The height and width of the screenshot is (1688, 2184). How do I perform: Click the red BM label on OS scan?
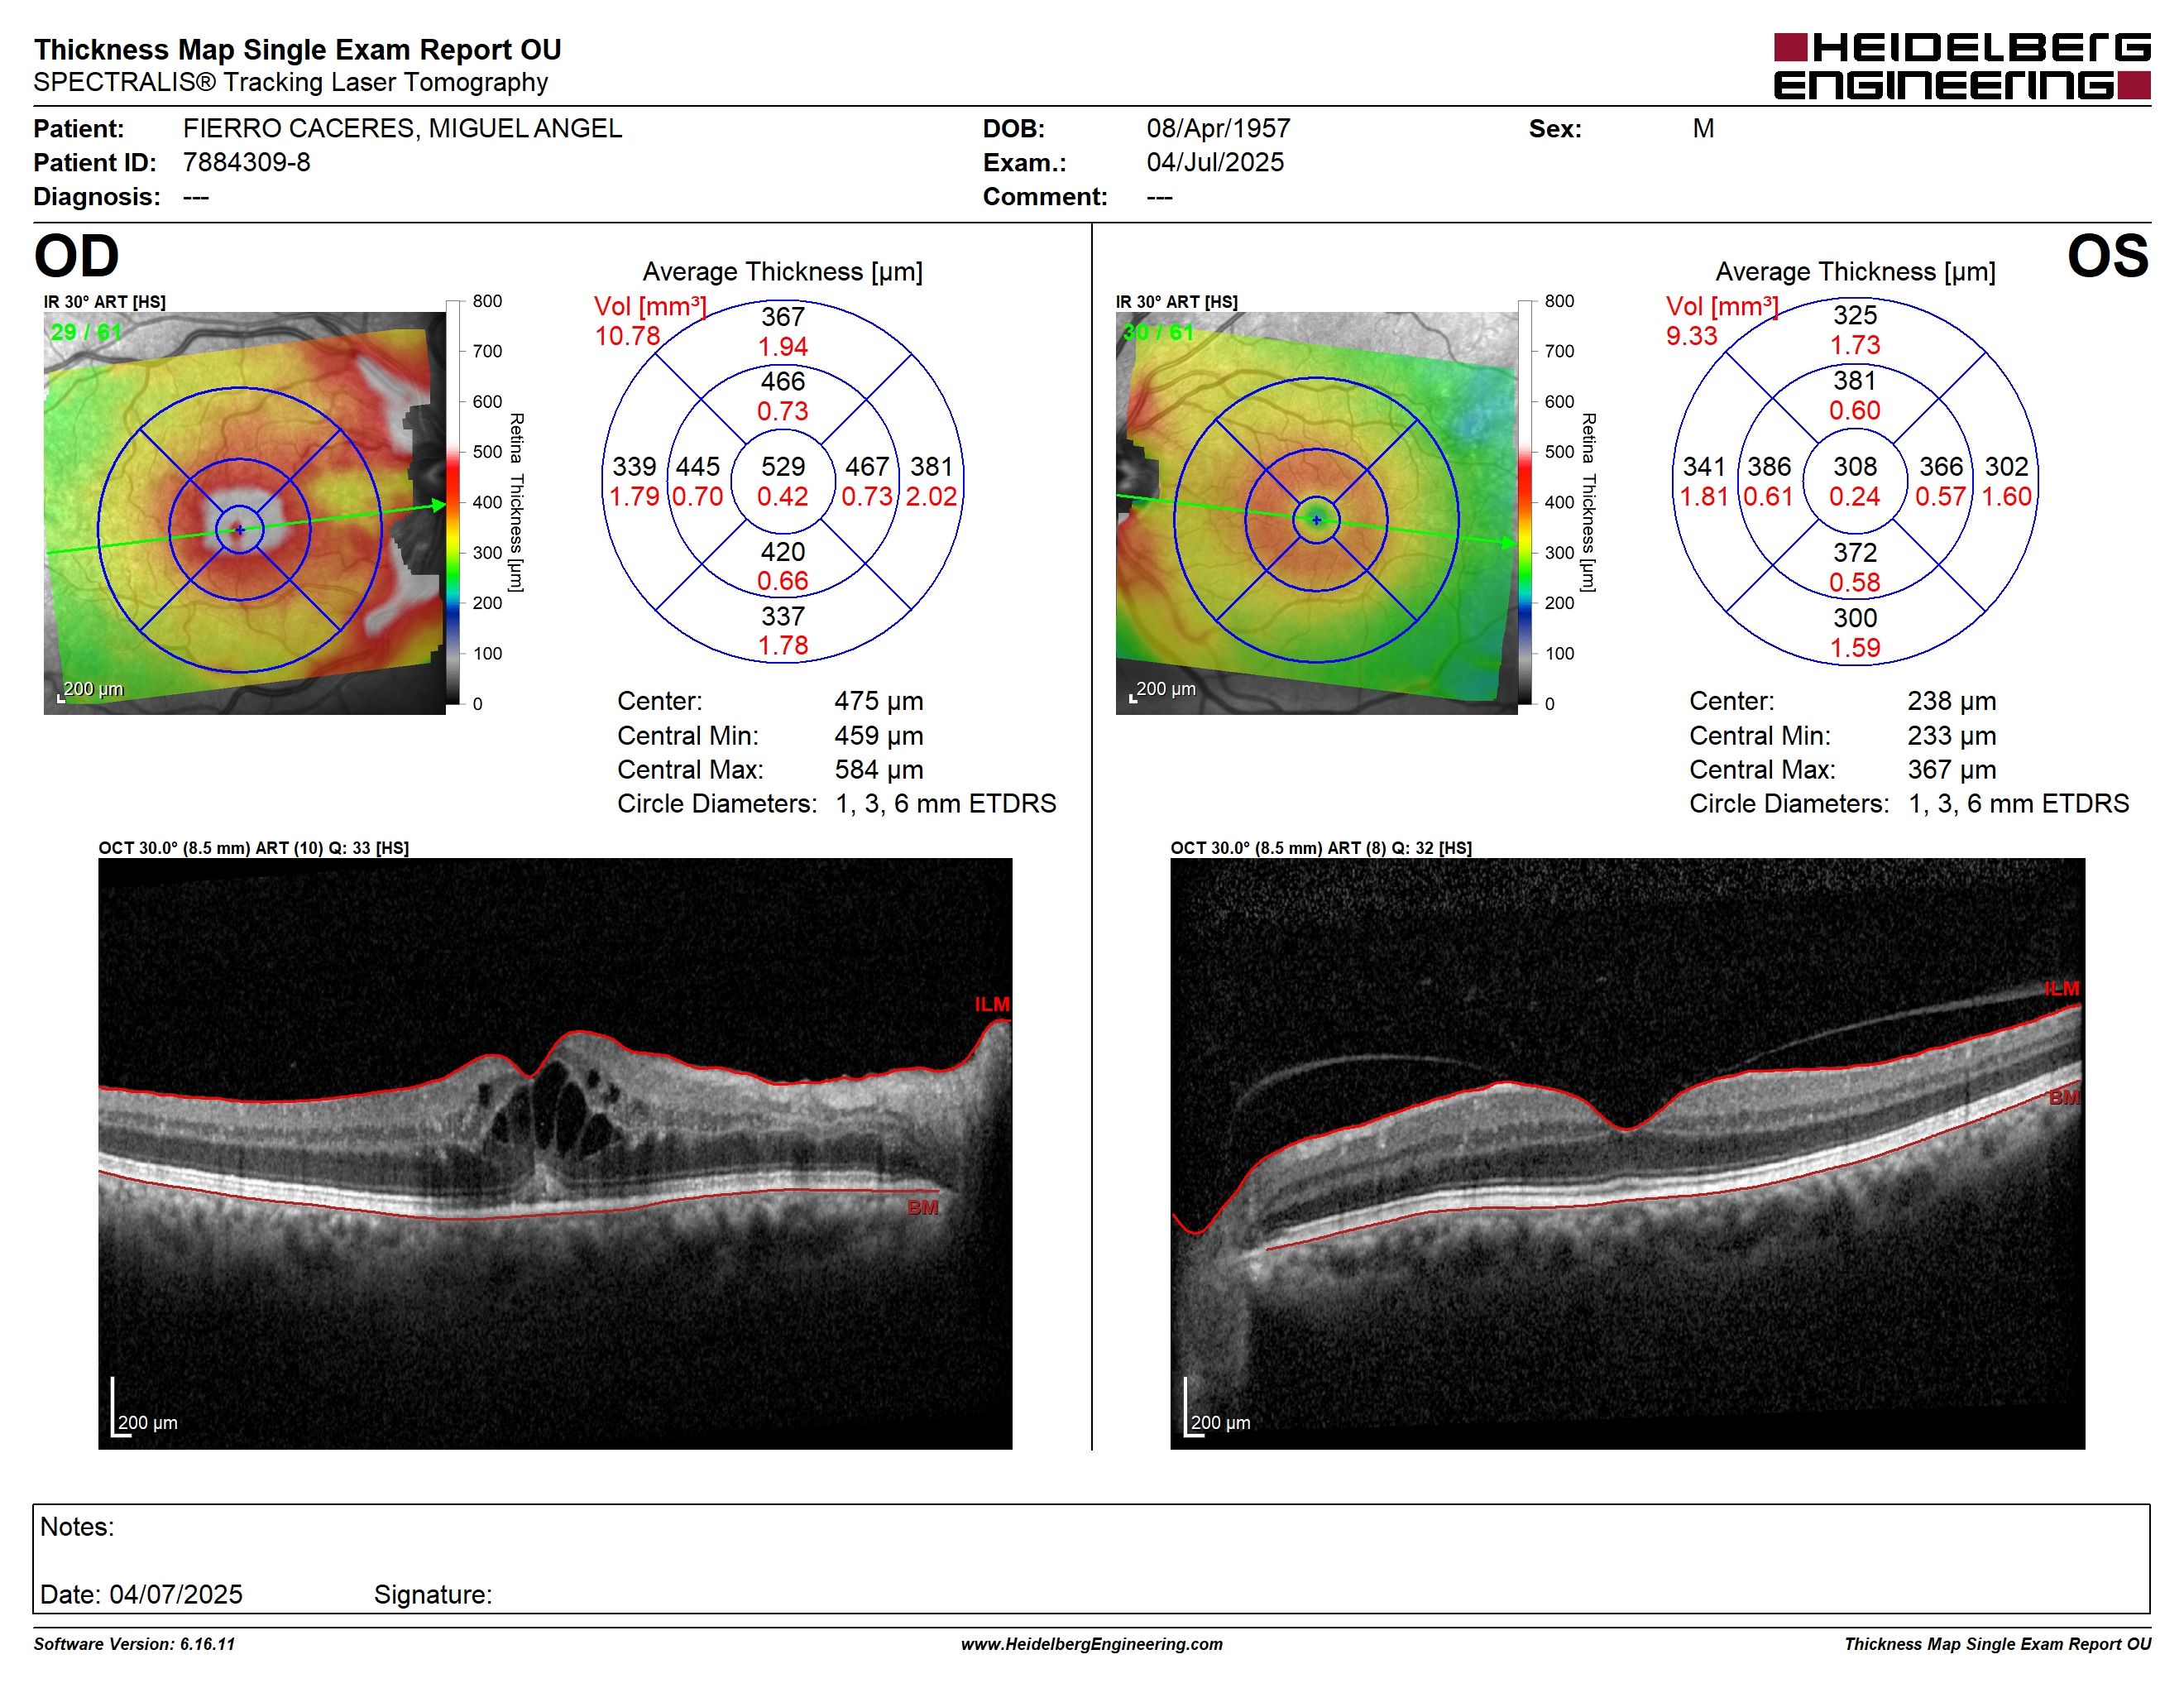coord(2064,1098)
